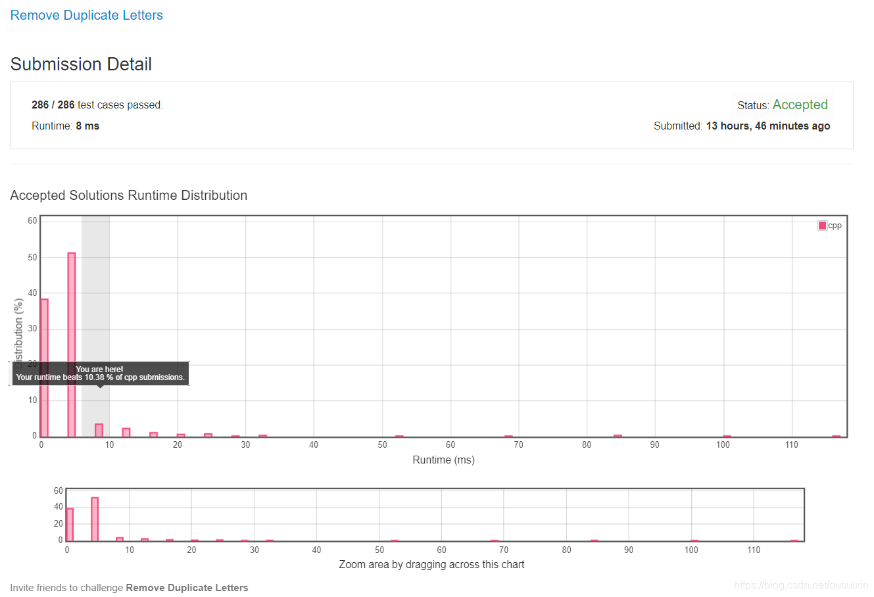Image resolution: width=874 pixels, height=597 pixels.
Task: Click the 16 ms bar in main chart
Action: coord(153,435)
